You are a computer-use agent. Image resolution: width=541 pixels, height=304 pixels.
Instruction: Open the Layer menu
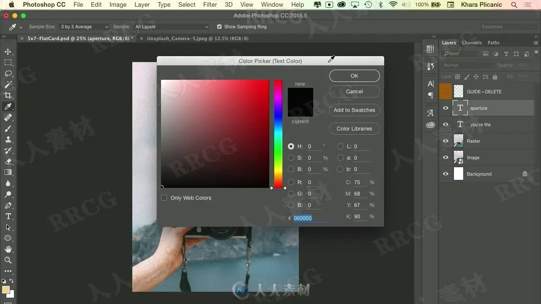point(142,5)
